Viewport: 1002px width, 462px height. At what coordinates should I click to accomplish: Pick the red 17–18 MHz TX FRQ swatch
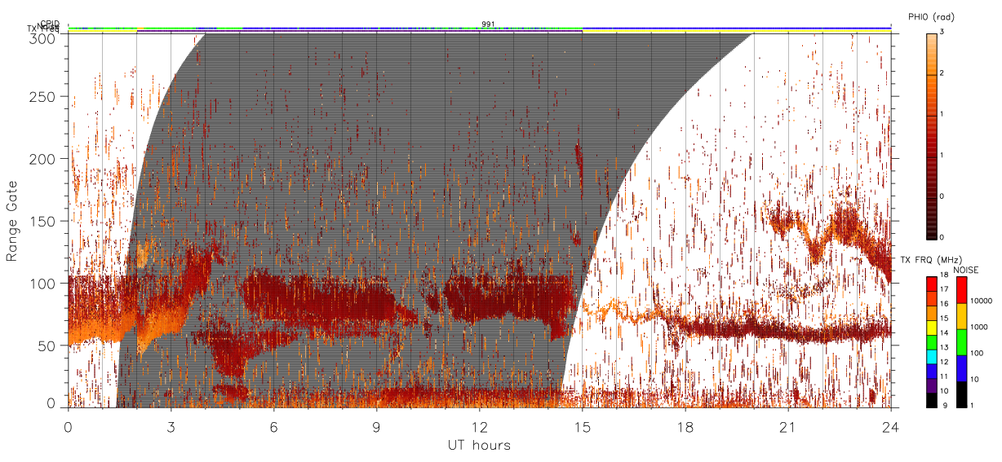tap(932, 284)
